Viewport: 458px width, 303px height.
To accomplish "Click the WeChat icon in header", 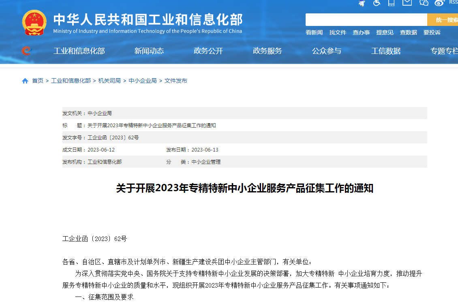I will pyautogui.click(x=424, y=3).
